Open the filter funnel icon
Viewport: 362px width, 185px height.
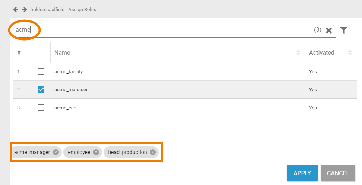[x=343, y=31]
